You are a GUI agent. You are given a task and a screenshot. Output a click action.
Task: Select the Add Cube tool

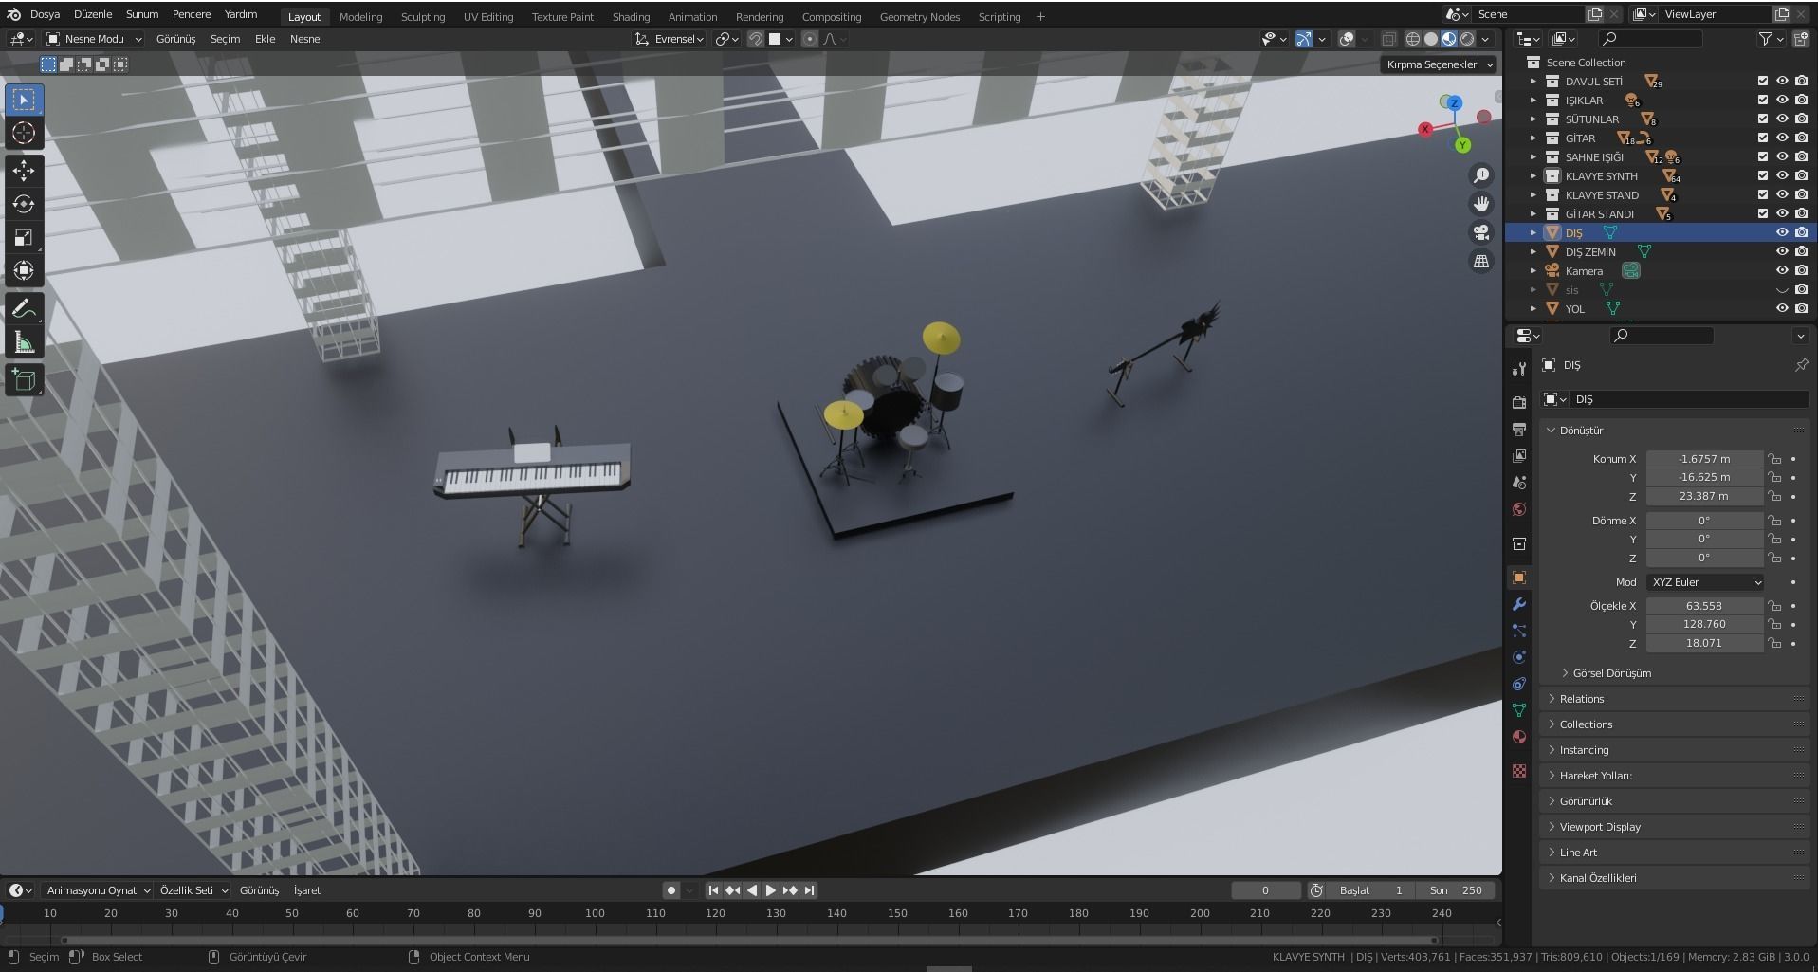tap(24, 380)
